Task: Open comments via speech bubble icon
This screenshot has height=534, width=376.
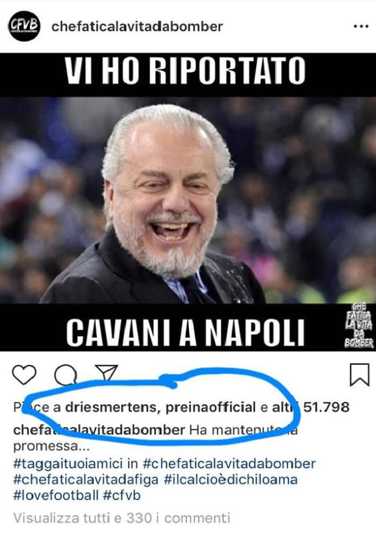Action: [x=66, y=375]
